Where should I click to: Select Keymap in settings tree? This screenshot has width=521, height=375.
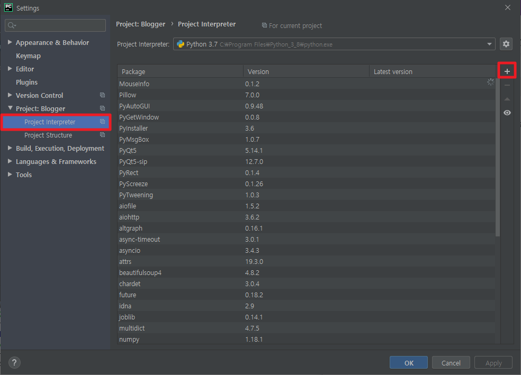click(28, 56)
